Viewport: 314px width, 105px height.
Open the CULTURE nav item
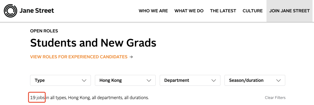tap(253, 11)
